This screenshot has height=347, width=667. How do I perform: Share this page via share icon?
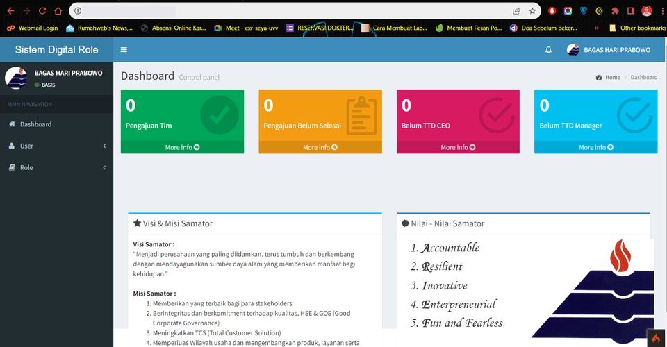(x=516, y=11)
